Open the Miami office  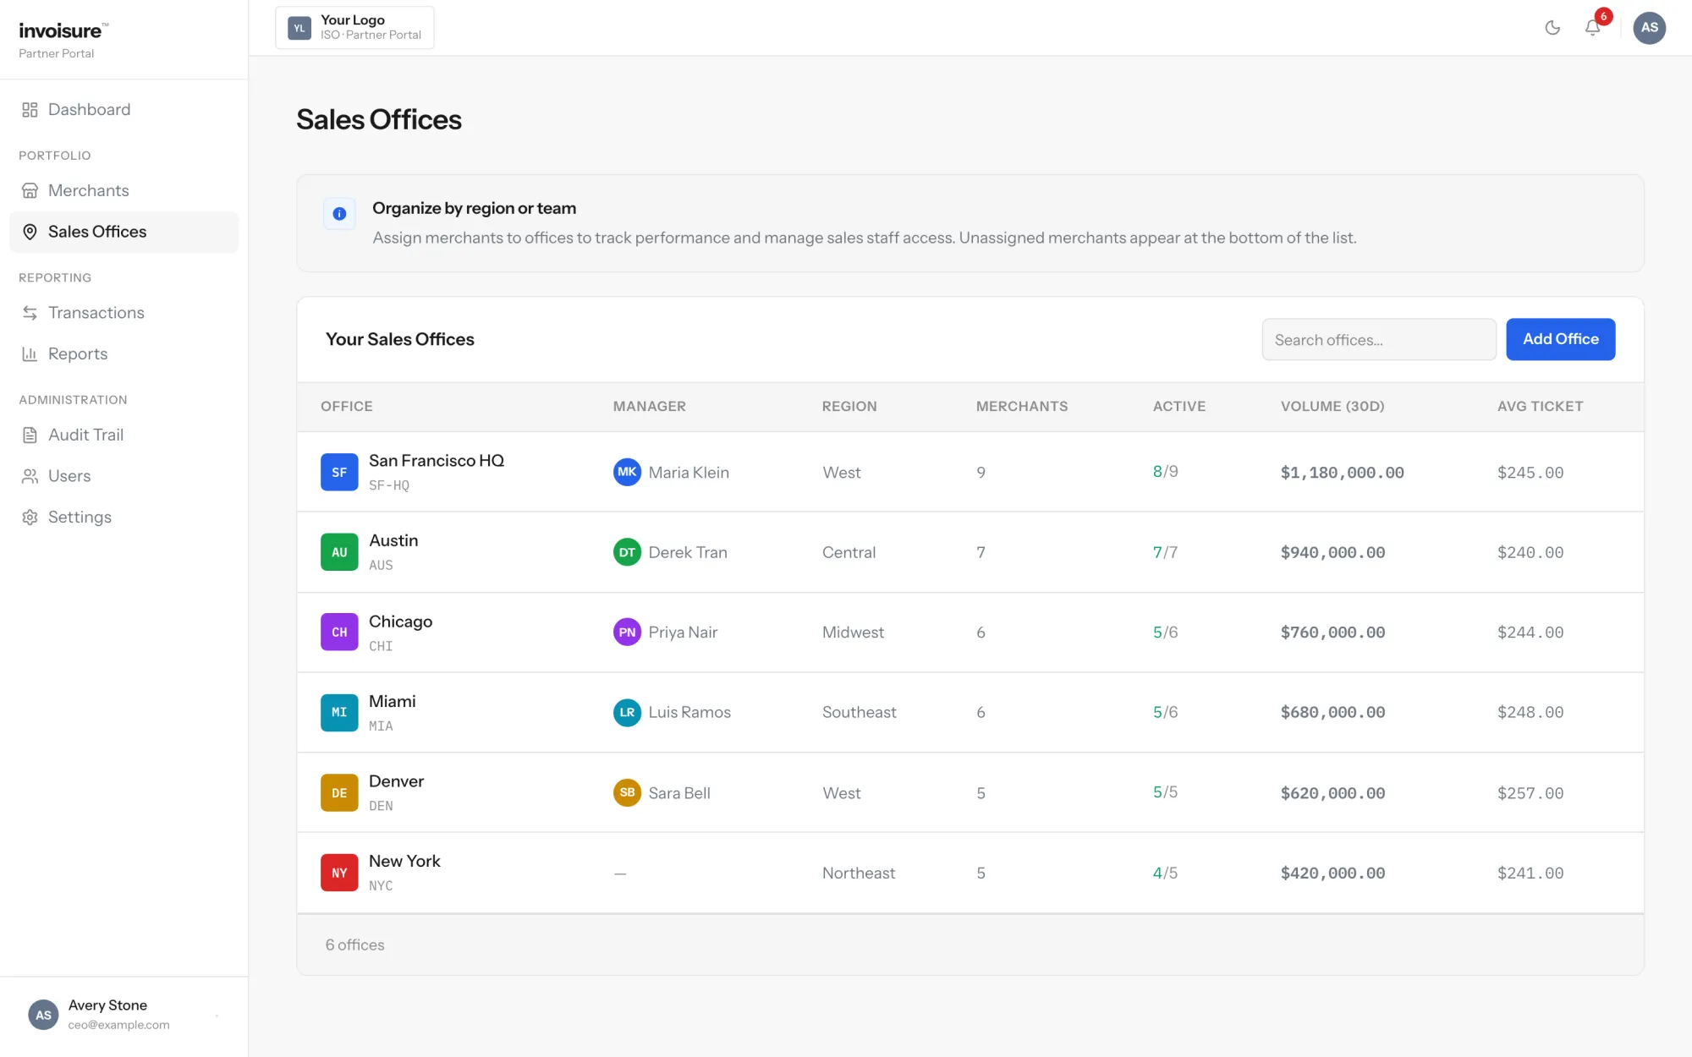tap(392, 702)
